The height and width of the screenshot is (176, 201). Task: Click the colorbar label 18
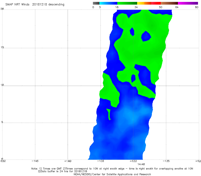click(x=117, y=7)
